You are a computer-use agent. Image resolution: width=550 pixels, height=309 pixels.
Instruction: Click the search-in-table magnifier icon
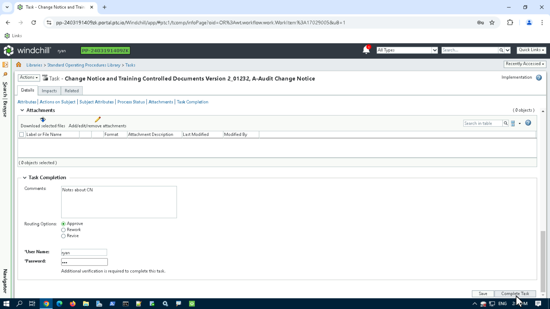point(506,123)
